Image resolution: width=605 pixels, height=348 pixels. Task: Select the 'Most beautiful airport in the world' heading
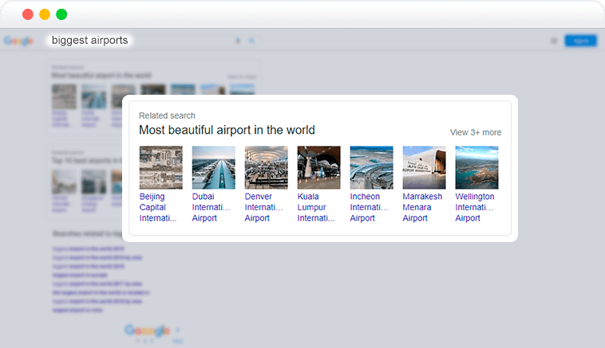pos(227,130)
